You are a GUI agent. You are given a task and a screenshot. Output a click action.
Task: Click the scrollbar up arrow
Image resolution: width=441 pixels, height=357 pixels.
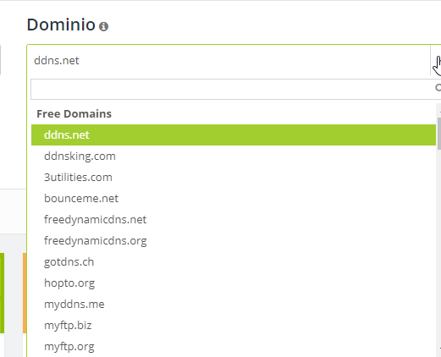pos(439,112)
